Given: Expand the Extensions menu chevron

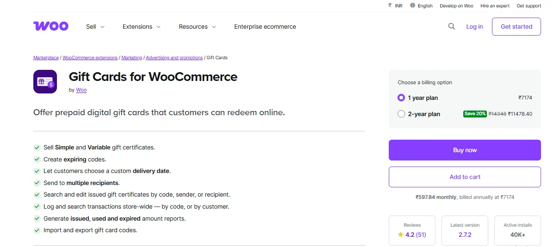Looking at the screenshot, I should tap(158, 27).
